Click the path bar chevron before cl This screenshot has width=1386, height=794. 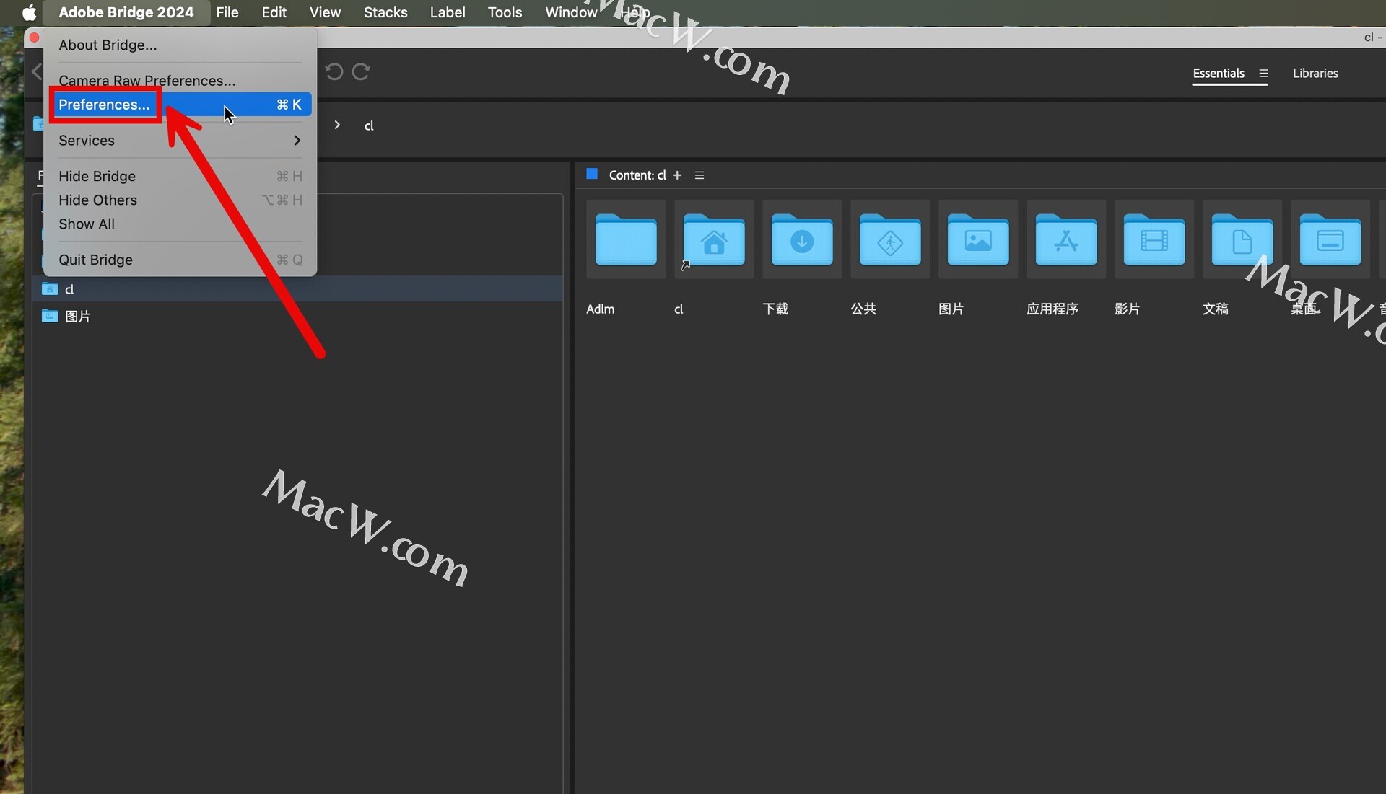coord(337,125)
